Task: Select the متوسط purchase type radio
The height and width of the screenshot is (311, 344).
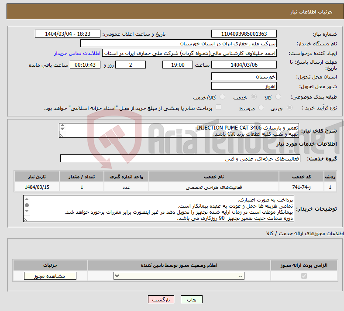Action: point(261,108)
